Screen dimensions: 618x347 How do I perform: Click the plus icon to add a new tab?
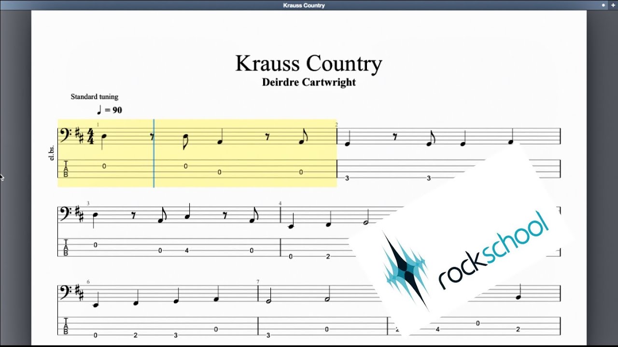click(x=613, y=5)
